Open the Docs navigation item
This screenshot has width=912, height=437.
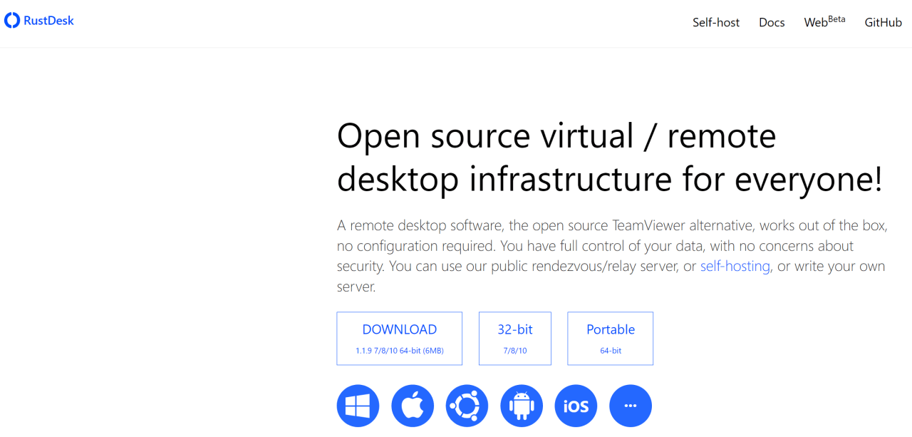pyautogui.click(x=772, y=23)
